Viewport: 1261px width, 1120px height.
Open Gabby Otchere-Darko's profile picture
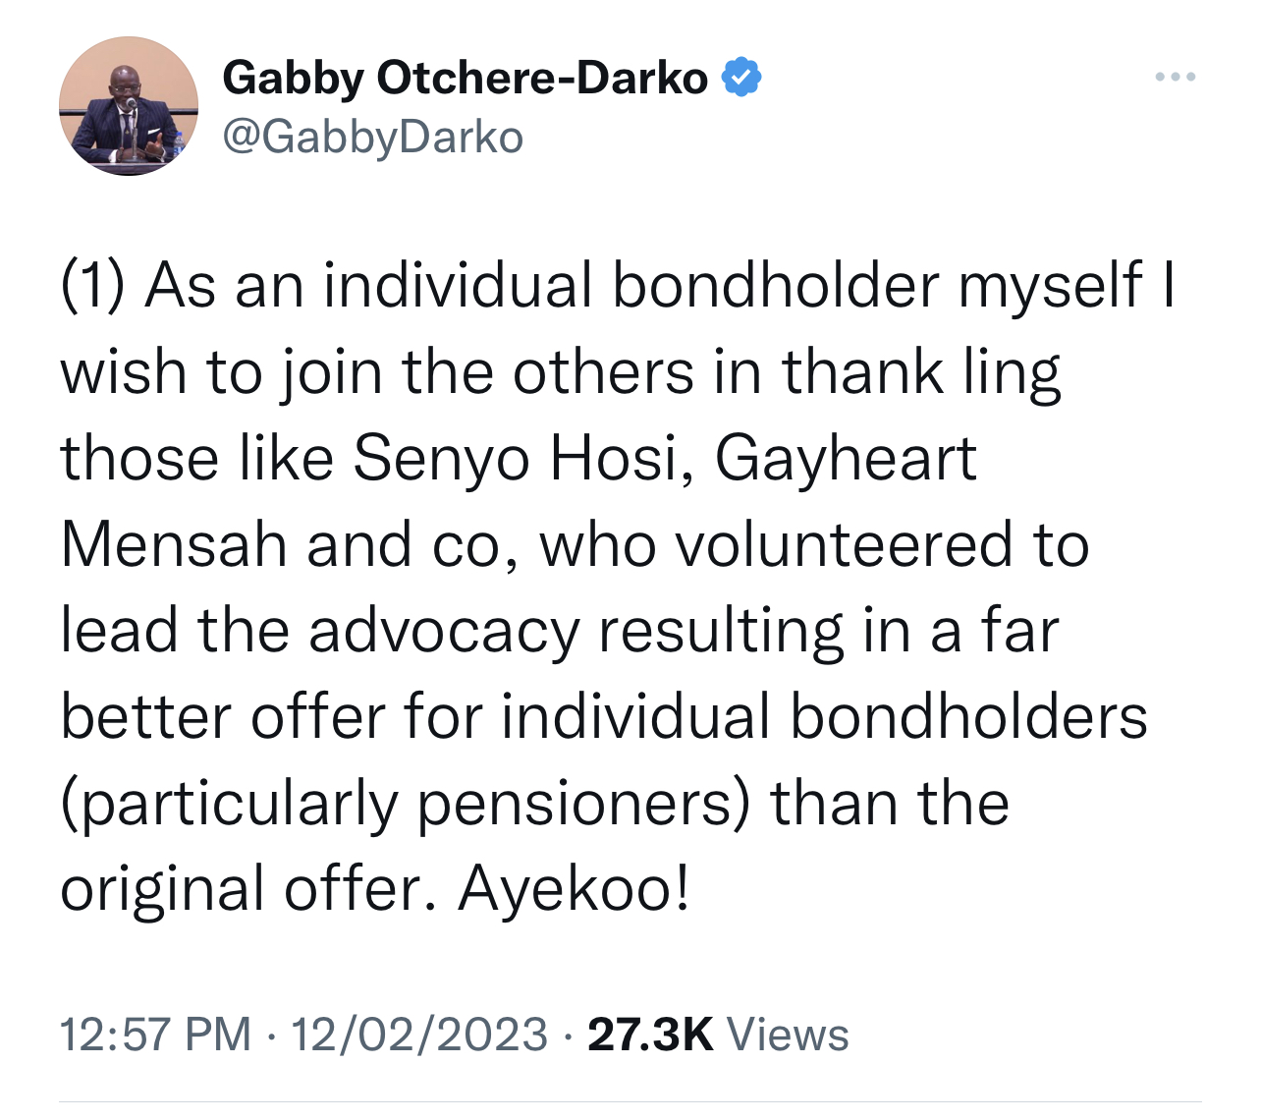(129, 106)
